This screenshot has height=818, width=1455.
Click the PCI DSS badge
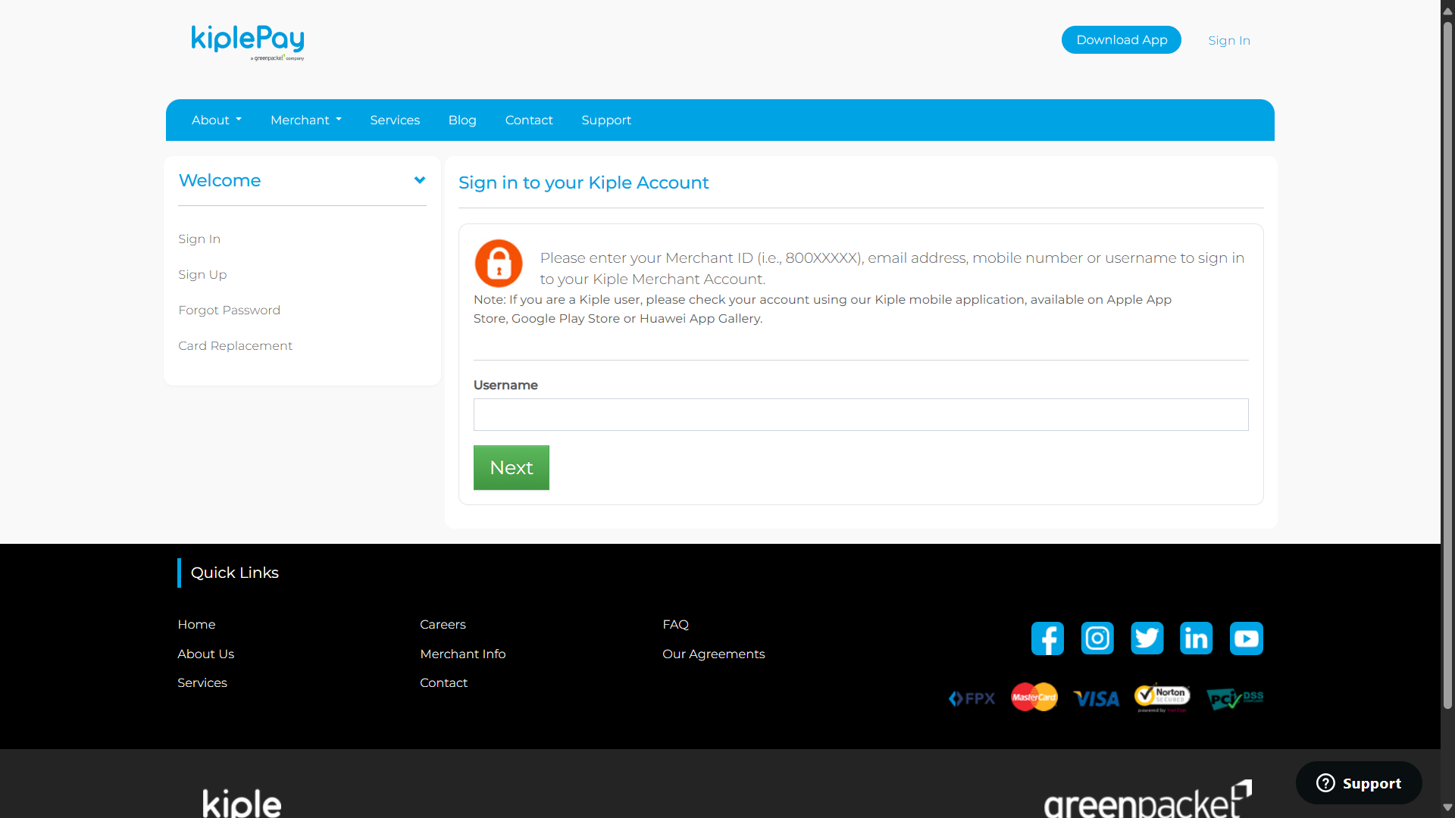(x=1234, y=698)
